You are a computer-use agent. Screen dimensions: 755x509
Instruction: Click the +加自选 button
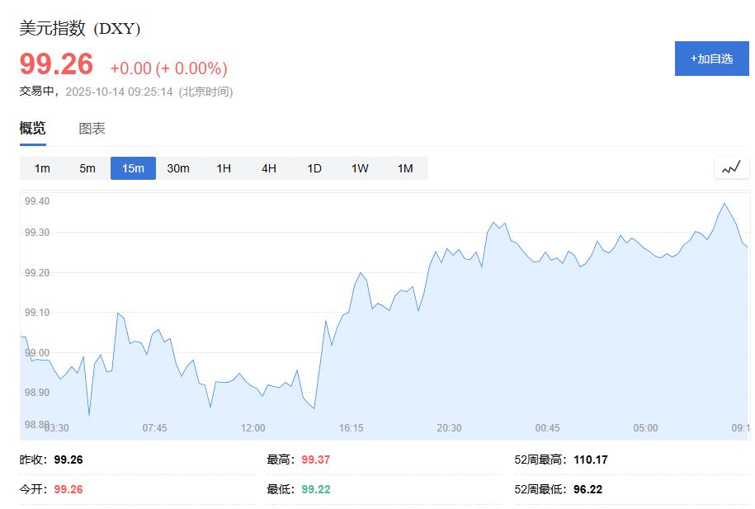[710, 59]
